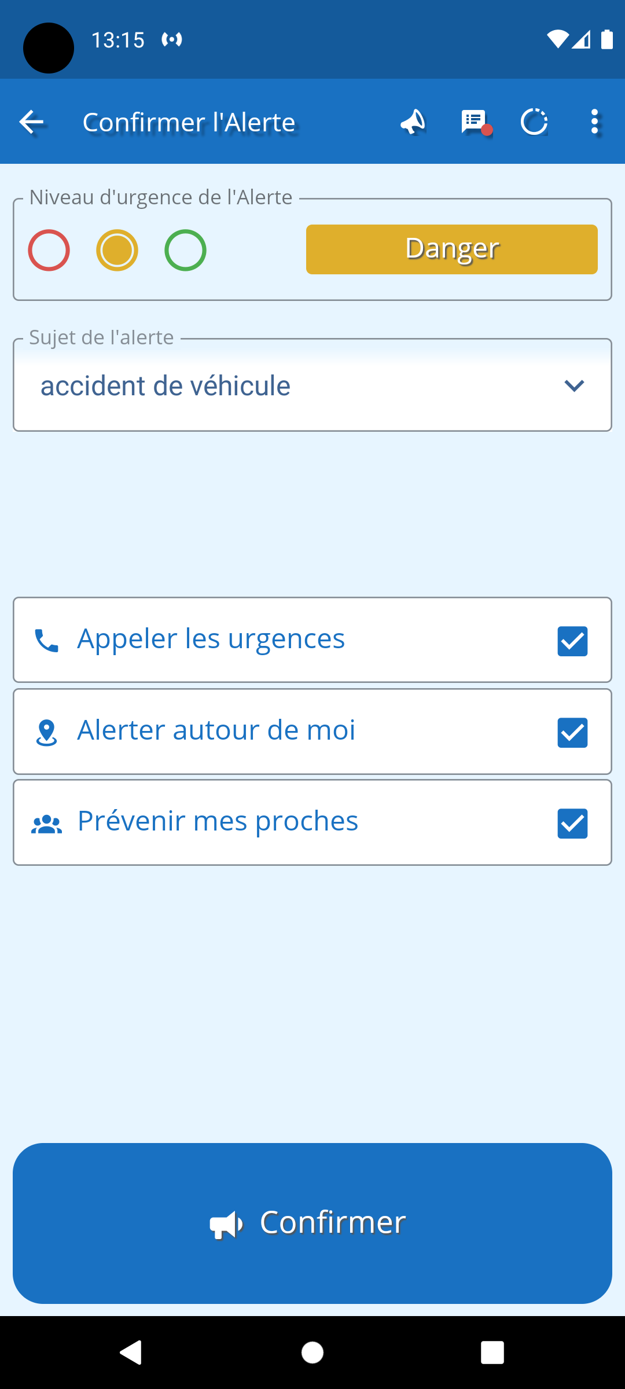Select the yellow urgency level radio
Screen dimensions: 625x1389
click(117, 250)
